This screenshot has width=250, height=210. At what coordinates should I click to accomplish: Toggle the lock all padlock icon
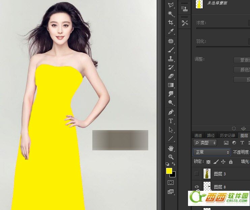tap(230, 162)
